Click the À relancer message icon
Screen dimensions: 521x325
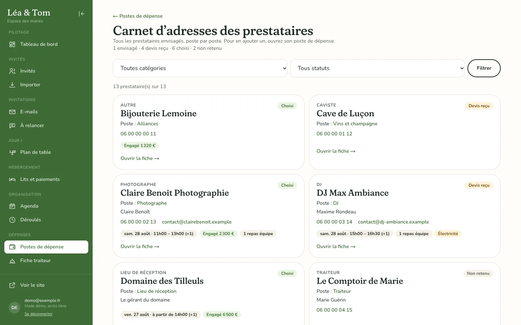coord(12,126)
